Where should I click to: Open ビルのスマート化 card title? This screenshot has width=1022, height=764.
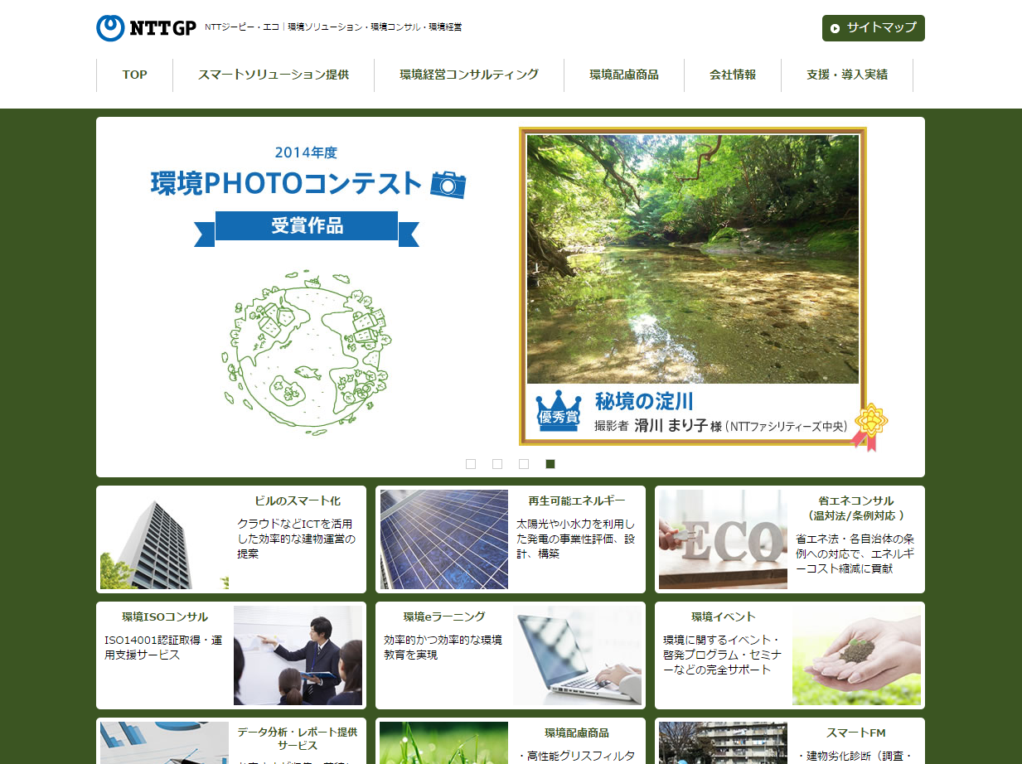click(298, 500)
